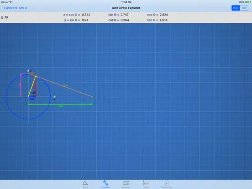Click the x-axis arrowhead
Image resolution: width=252 pixels, height=189 pixels.
(x=55, y=97)
